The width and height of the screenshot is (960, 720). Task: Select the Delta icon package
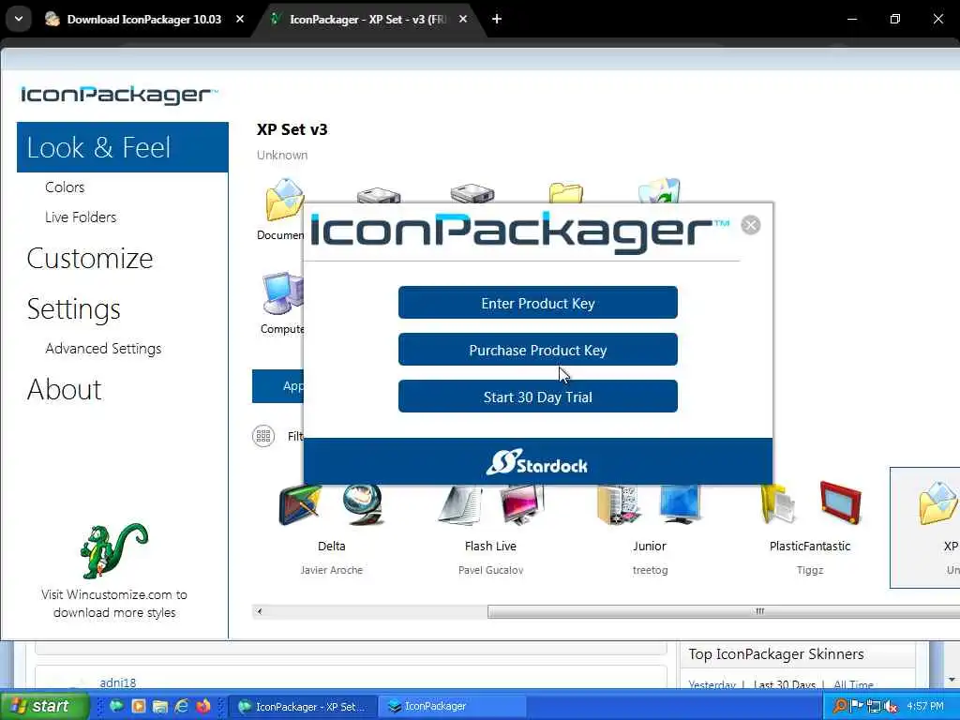pyautogui.click(x=331, y=531)
